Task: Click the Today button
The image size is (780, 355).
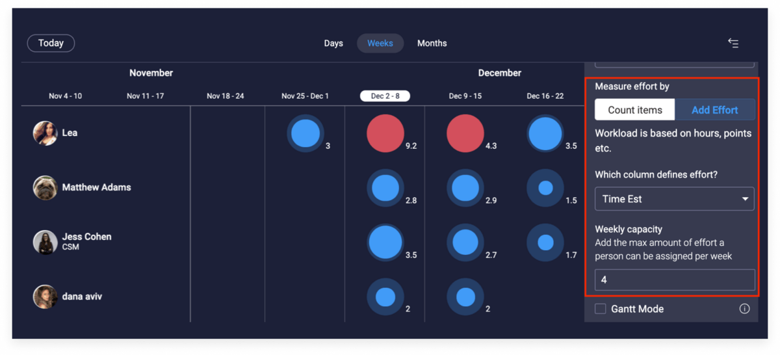Action: (x=51, y=44)
